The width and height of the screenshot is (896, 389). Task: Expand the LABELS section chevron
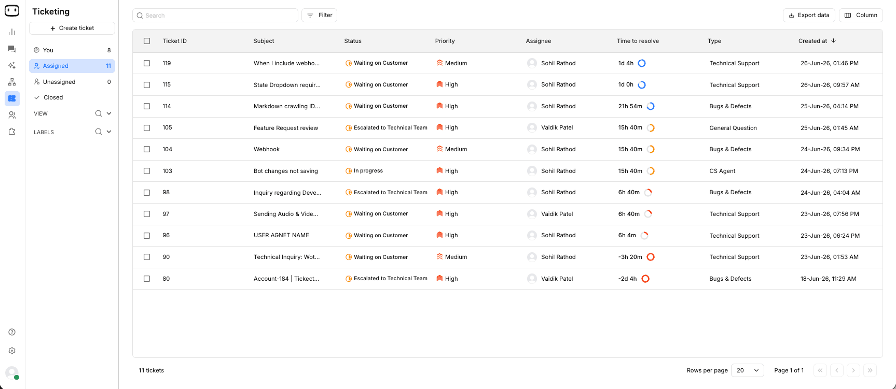tap(109, 132)
